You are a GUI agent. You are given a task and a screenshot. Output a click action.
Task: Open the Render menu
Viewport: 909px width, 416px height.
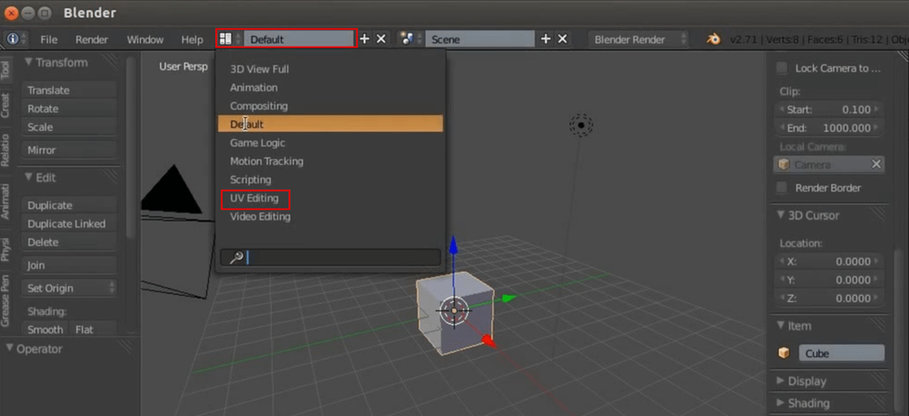tap(92, 40)
